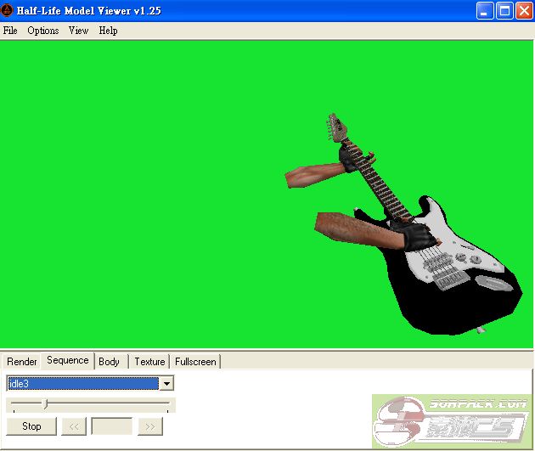Go to the Fullscreen tab
The image size is (535, 451).
(195, 362)
